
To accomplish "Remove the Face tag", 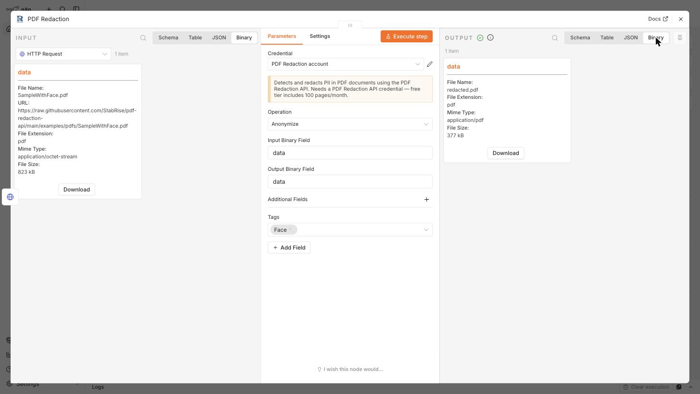I will tap(290, 229).
